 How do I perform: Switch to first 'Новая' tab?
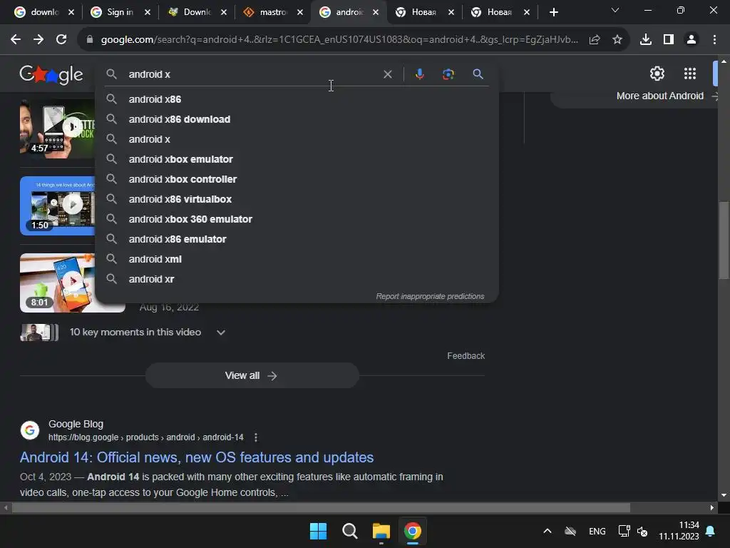[x=424, y=12]
